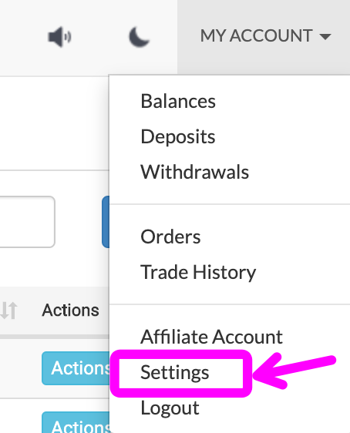Open the second row's Actions button
Screen dimensions: 350x433
76,422
